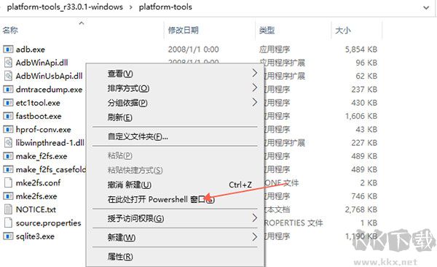Click the libwinpthread-1.dll file icon
The width and height of the screenshot is (437, 267).
[8, 143]
